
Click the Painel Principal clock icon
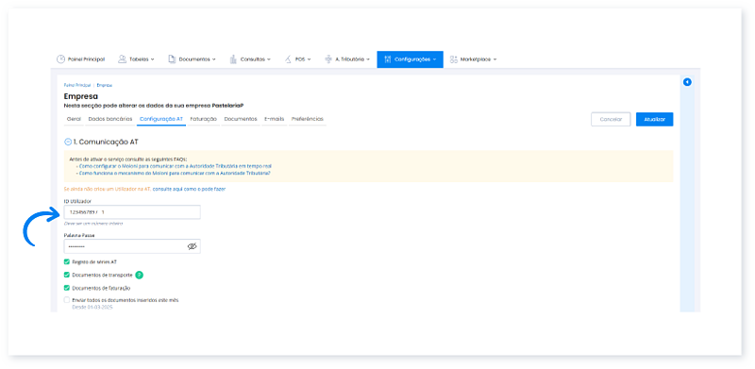pyautogui.click(x=60, y=59)
